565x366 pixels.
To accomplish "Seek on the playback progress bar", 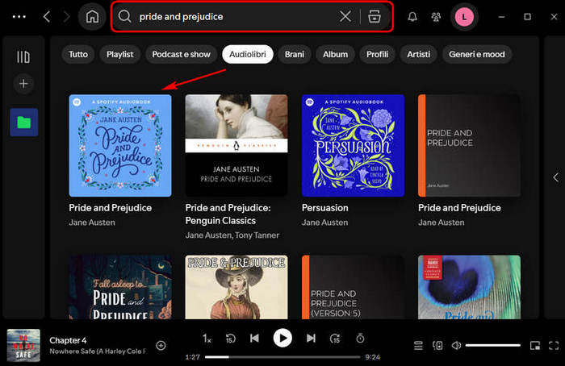I will tap(282, 357).
